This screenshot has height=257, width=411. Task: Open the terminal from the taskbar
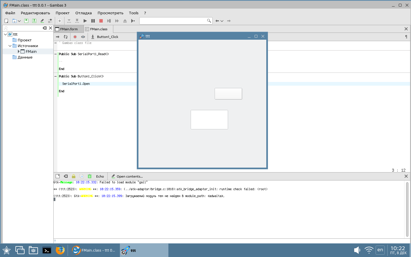47,250
